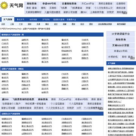Open the 新疆天气 province link

pos(85,89)
